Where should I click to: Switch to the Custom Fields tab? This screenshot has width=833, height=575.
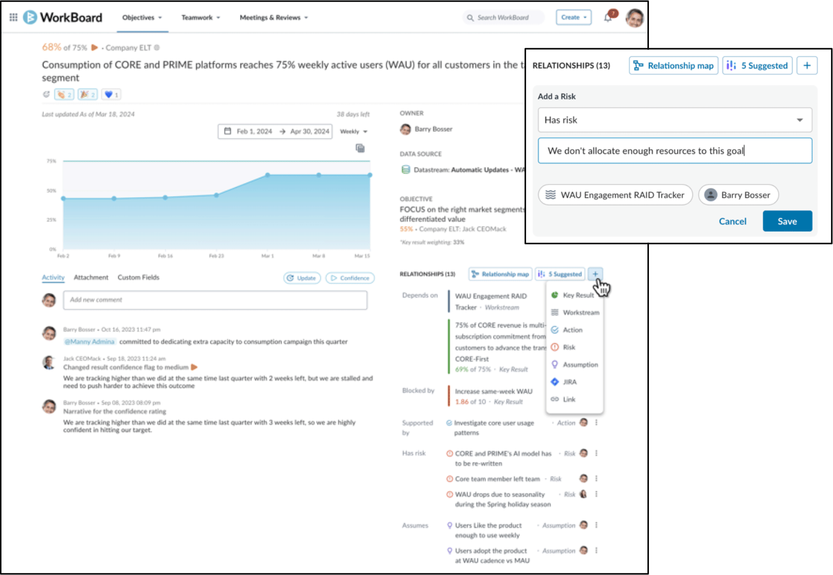click(138, 278)
